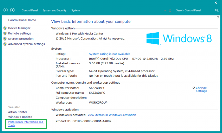Go to Control Panel breadcrumb
Viewport: 222px width, 133px height.
tap(29, 10)
